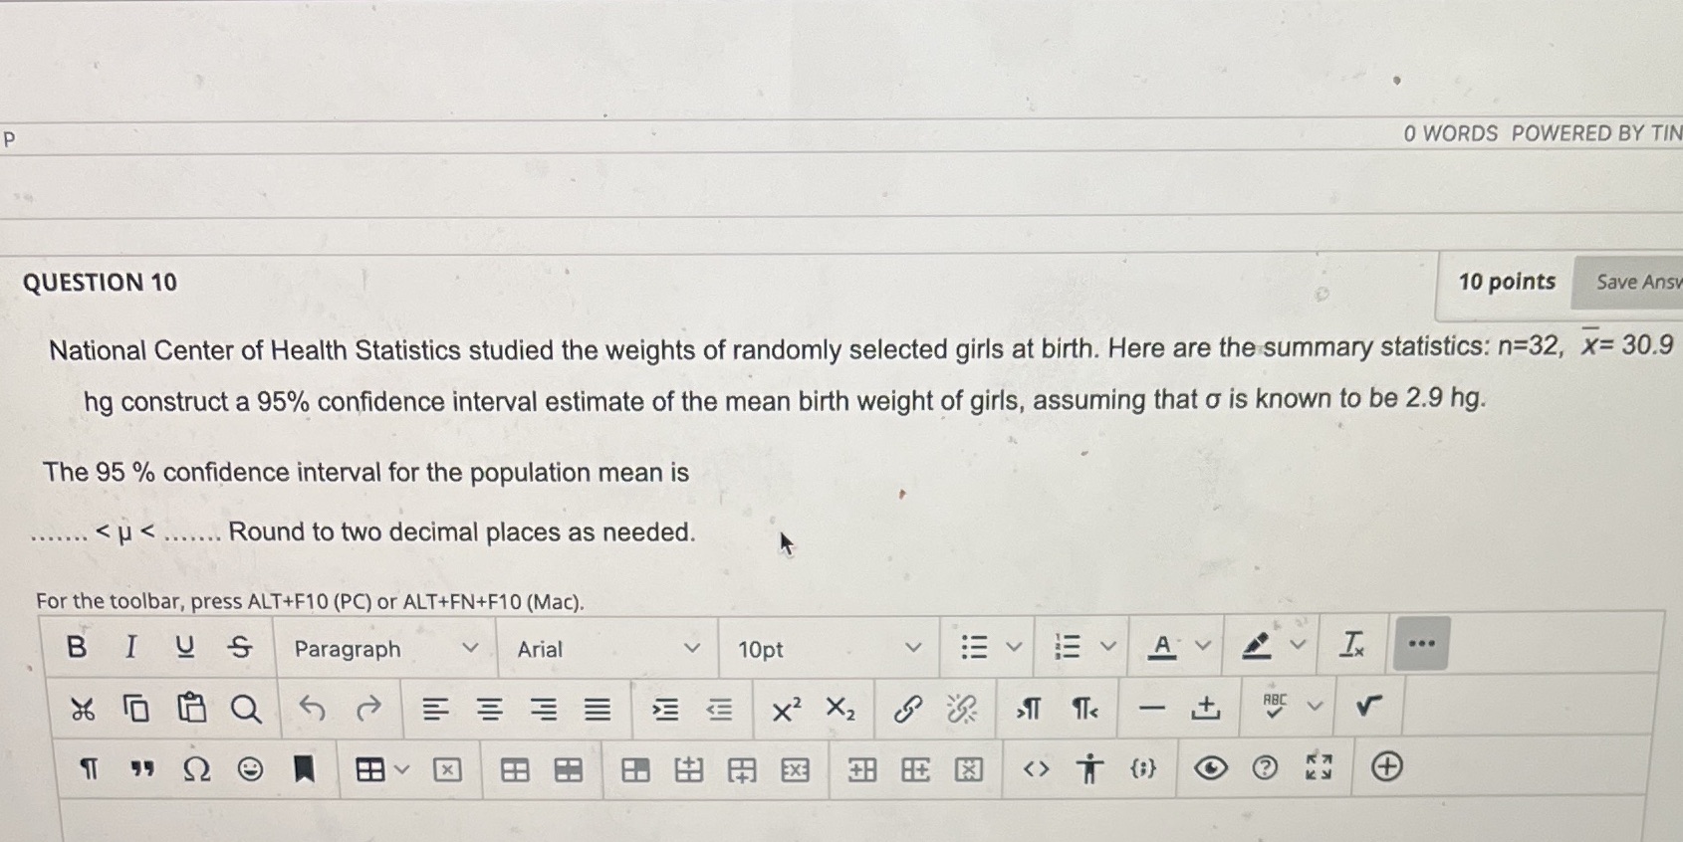Run the ABC spell checker
Image resolution: width=1683 pixels, height=842 pixels.
[1274, 705]
